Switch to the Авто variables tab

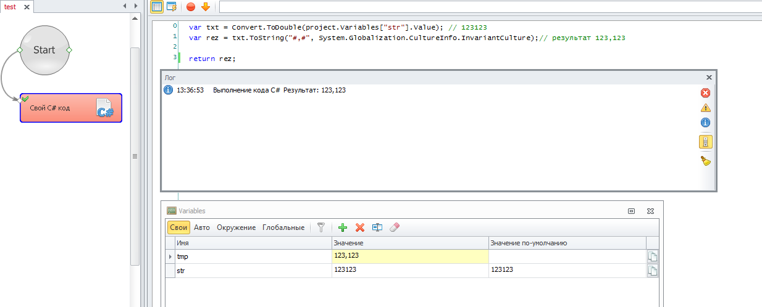pos(202,227)
